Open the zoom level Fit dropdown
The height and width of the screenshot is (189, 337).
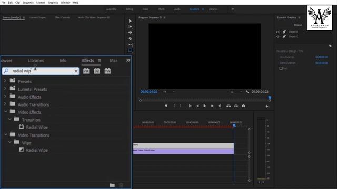click(169, 92)
